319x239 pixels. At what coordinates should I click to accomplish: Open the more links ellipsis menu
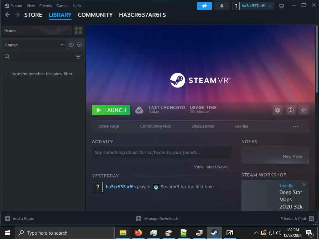pos(295,126)
